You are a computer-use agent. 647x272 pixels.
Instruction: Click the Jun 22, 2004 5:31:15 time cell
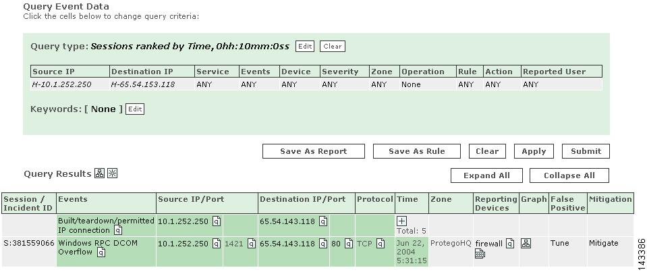pyautogui.click(x=412, y=252)
